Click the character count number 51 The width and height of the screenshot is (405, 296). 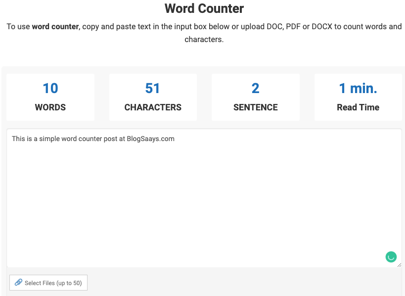point(153,88)
